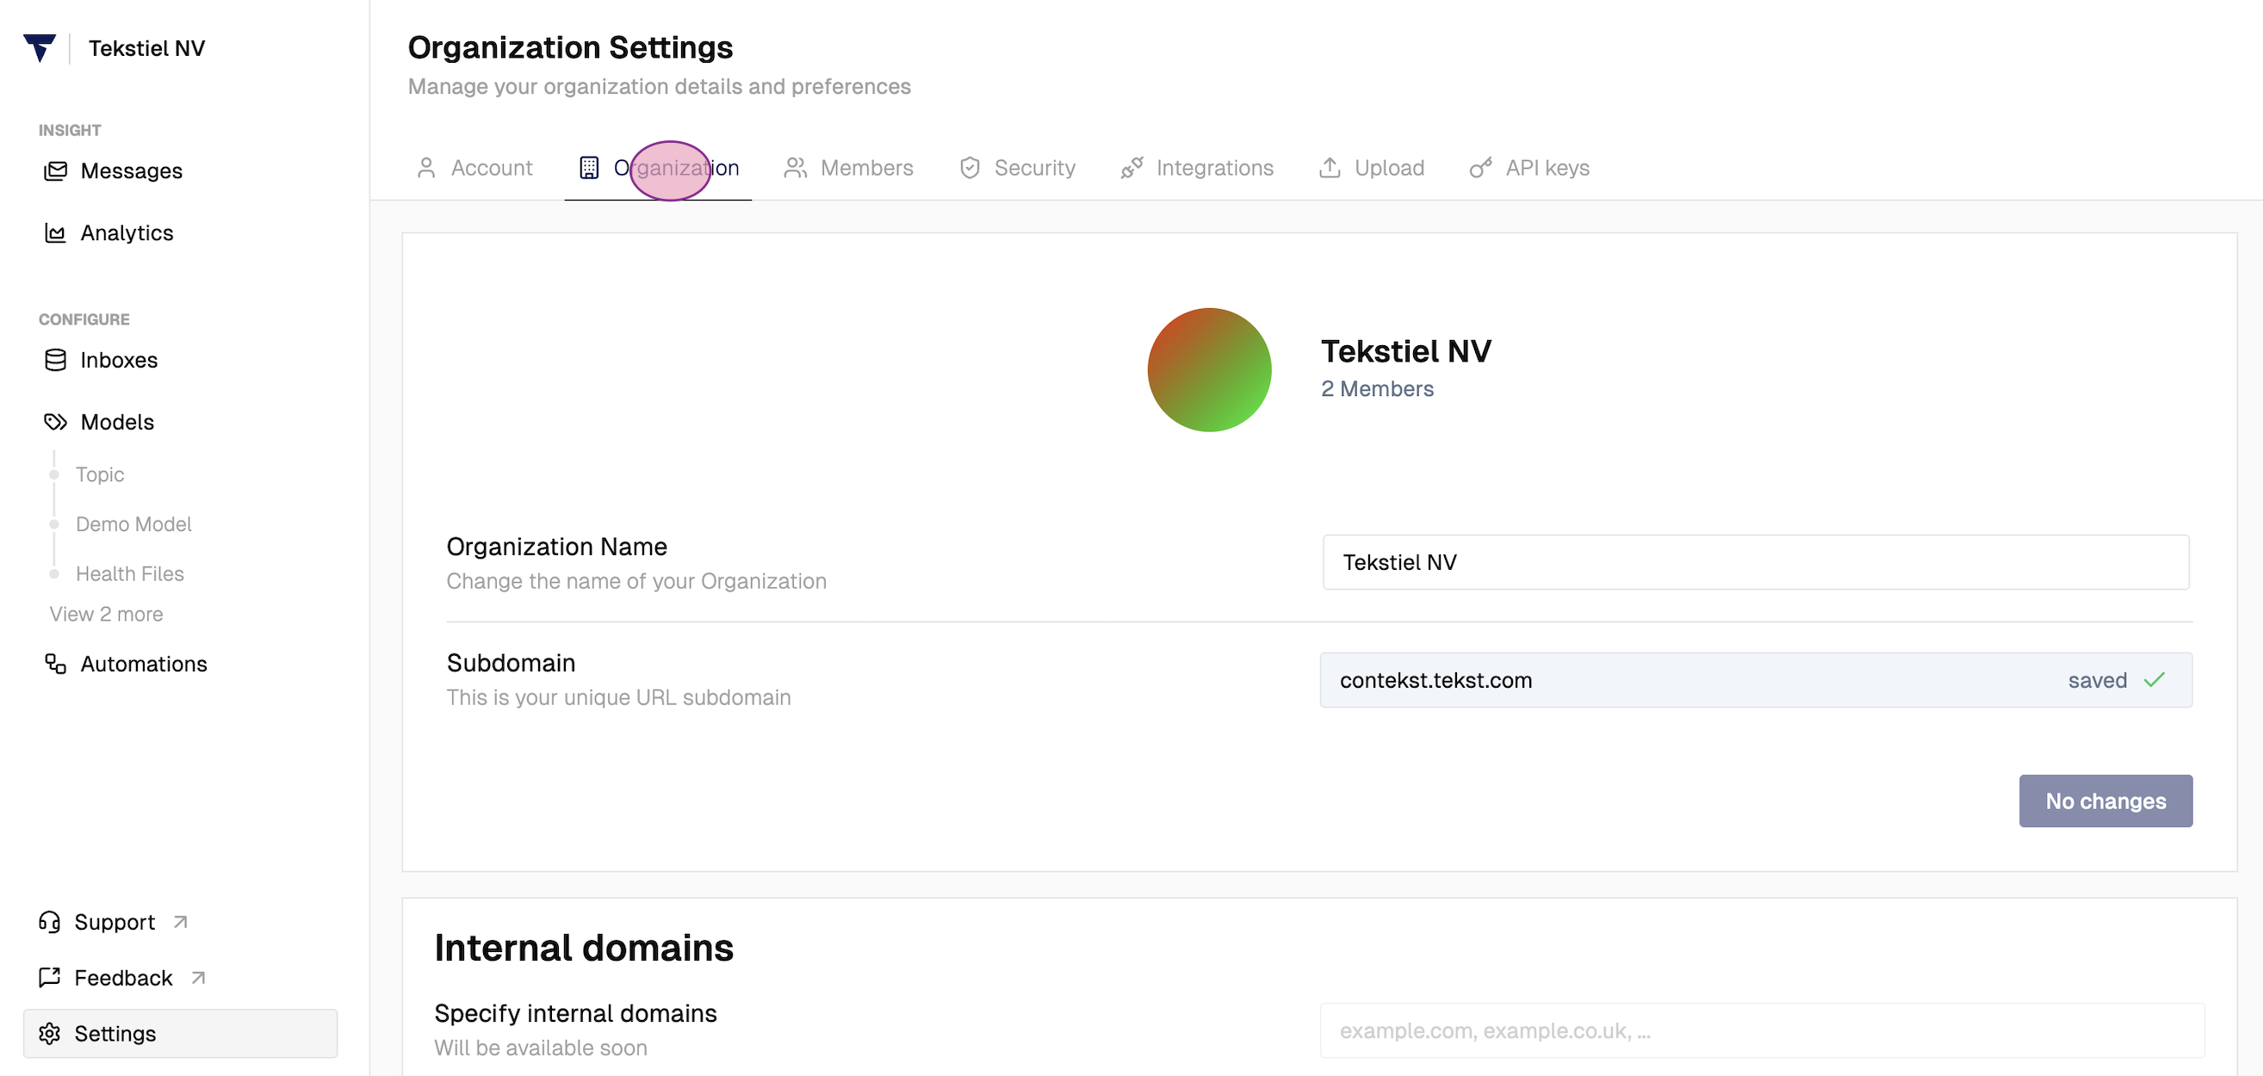Screen dimensions: 2263x1076
Task: Click the Account person icon
Action: click(x=426, y=168)
